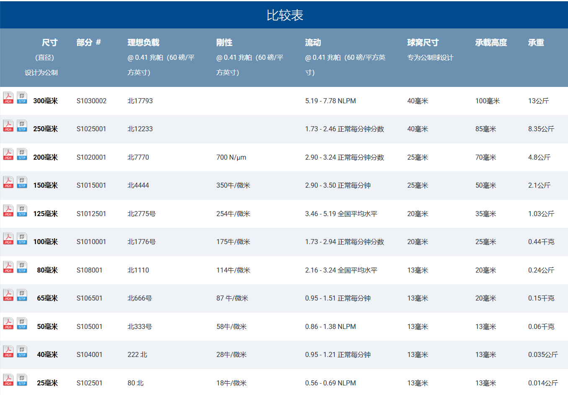The image size is (568, 395).
Task: Open the PDF icon for 300毫米 row
Action: 8,98
